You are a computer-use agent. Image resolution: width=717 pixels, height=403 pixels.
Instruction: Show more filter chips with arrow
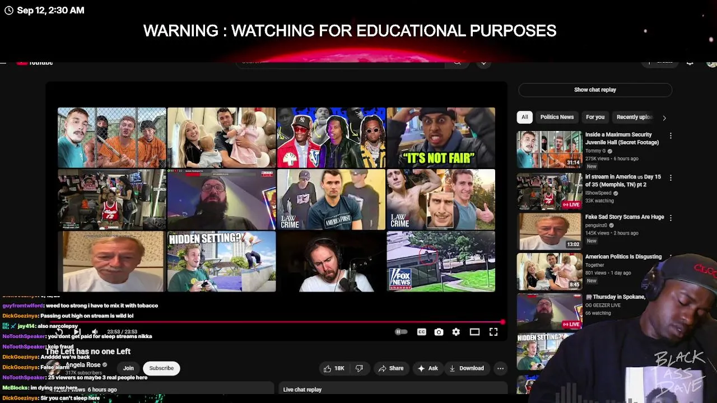(x=664, y=118)
